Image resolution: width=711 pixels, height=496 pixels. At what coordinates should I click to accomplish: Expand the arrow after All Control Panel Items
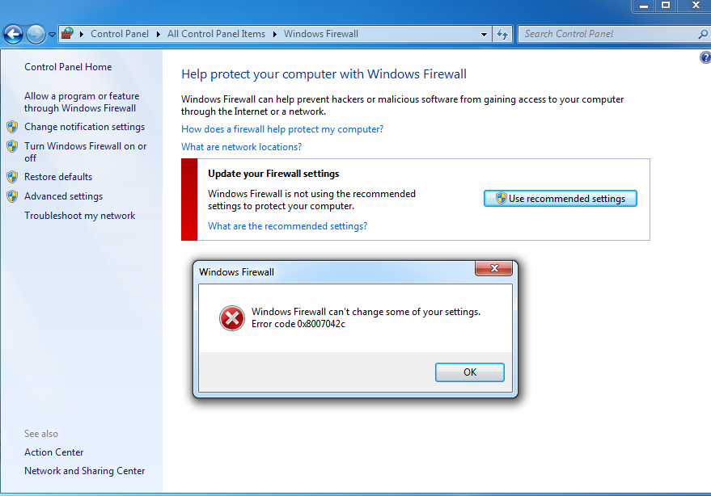click(x=274, y=34)
